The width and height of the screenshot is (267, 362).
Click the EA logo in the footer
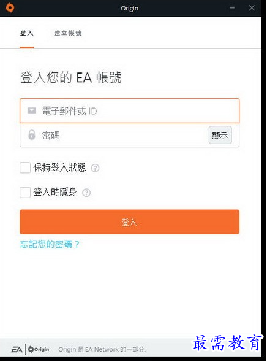(x=17, y=349)
